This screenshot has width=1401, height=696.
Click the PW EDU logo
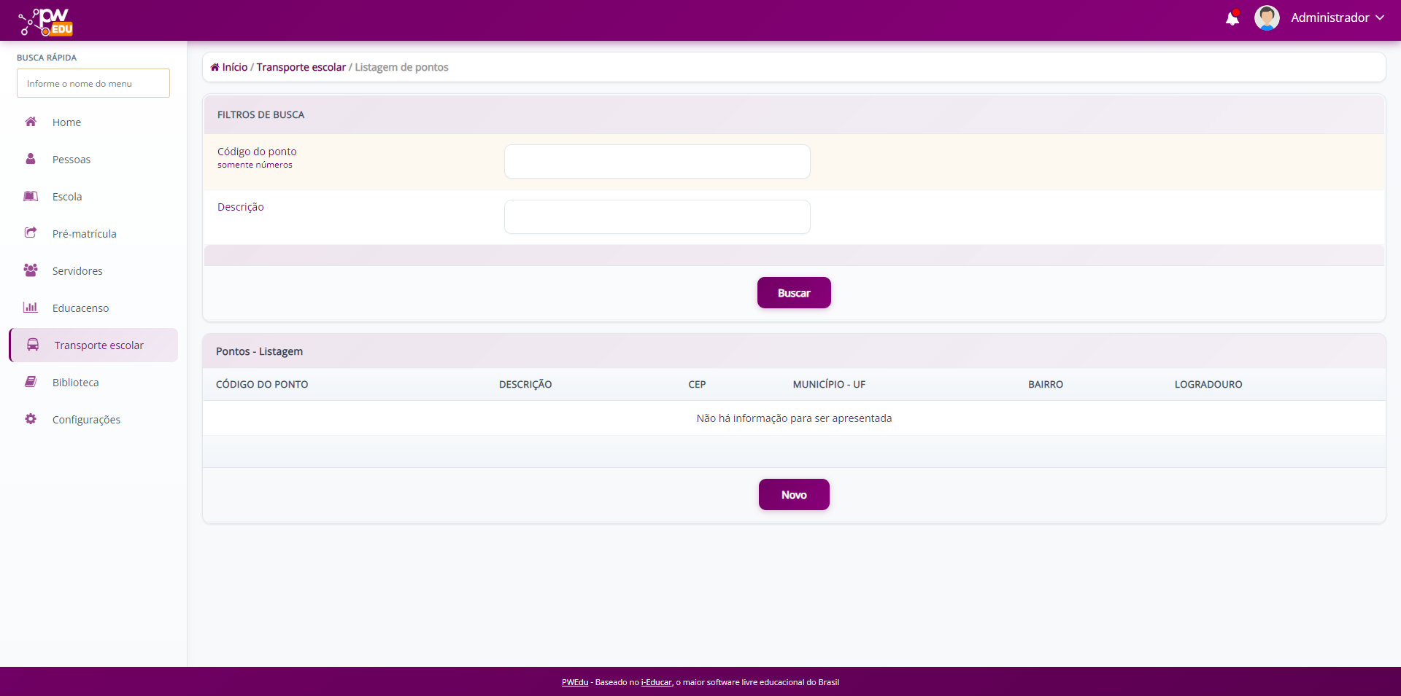click(x=46, y=22)
